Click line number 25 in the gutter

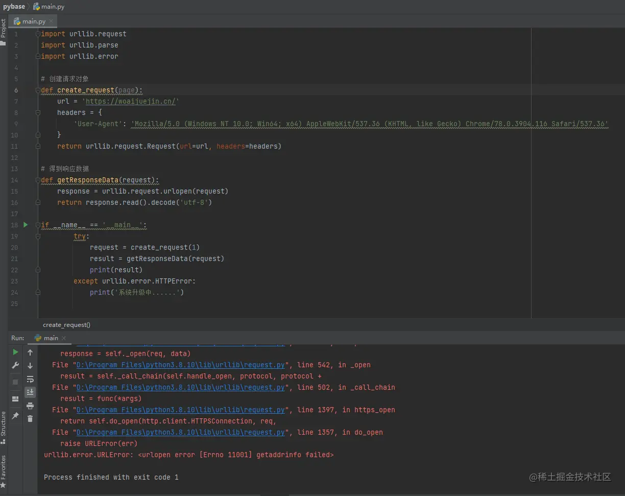[x=14, y=303]
